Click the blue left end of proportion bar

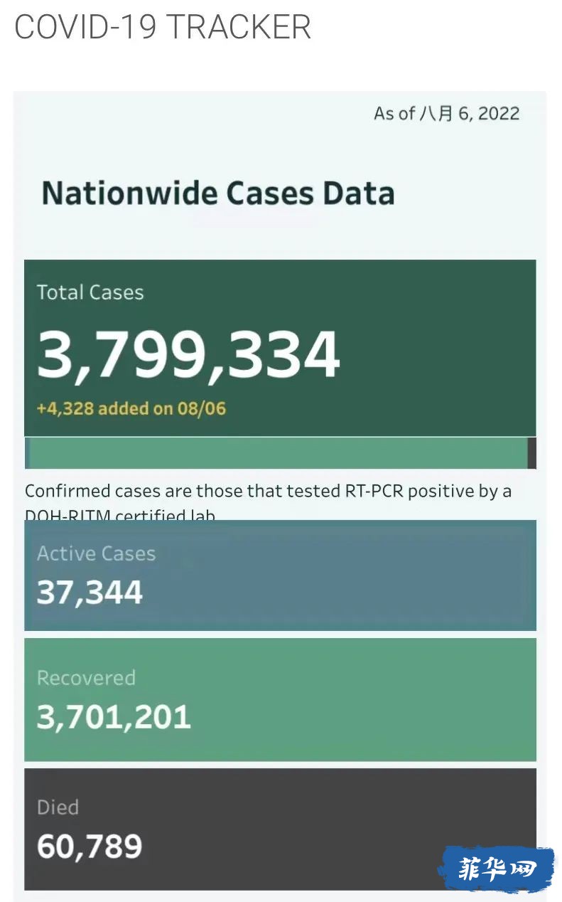26,453
